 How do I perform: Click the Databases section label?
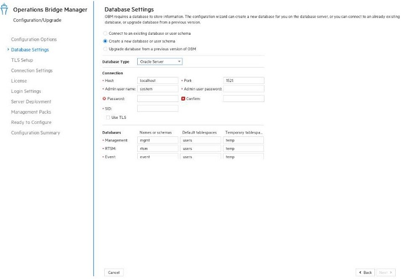tap(111, 132)
